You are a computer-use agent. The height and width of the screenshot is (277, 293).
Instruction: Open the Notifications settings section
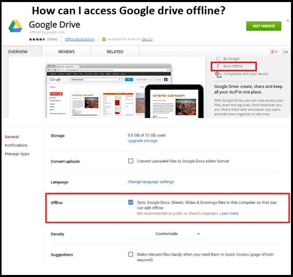coord(16,145)
